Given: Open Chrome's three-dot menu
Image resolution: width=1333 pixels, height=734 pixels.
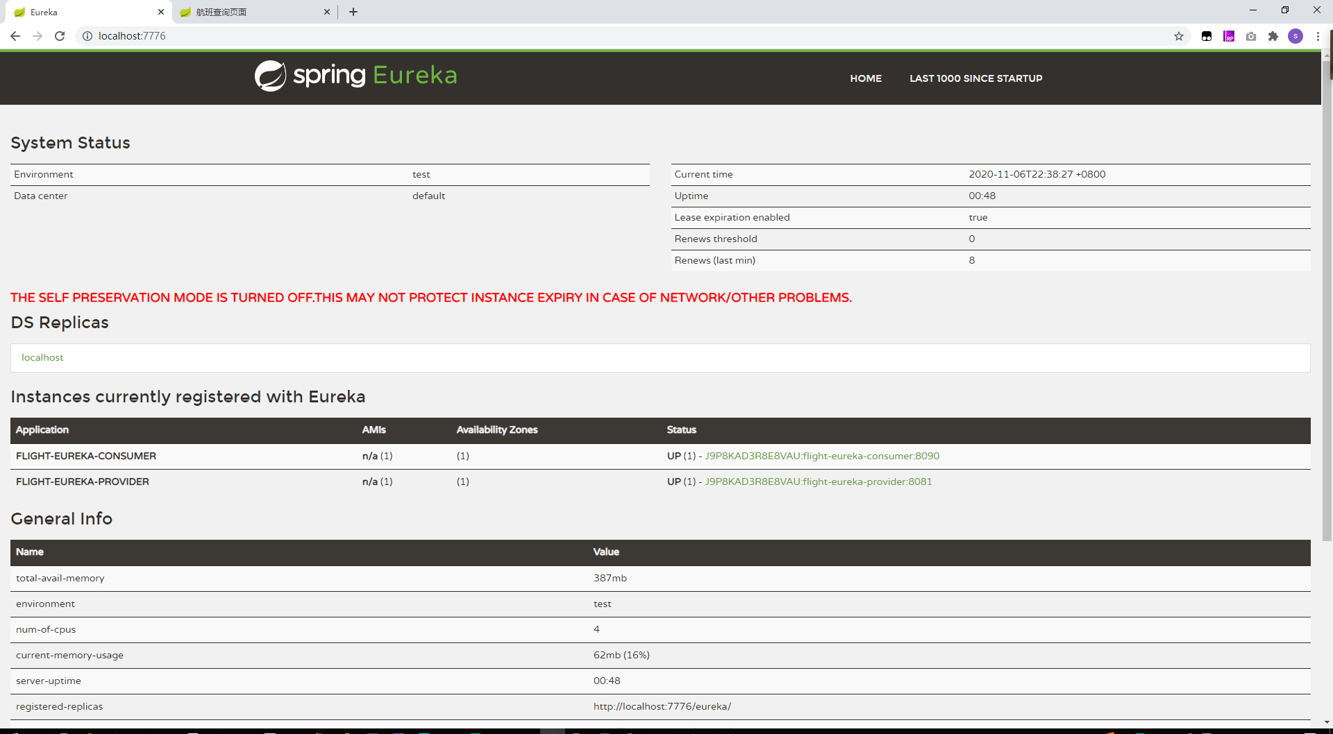Looking at the screenshot, I should coord(1318,36).
